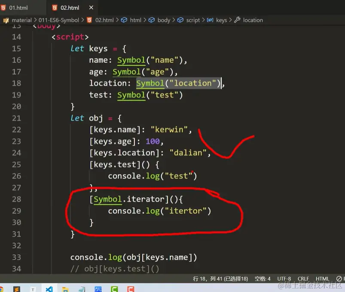The image size is (345, 292).
Task: Expand chevron after keys in breadcrumb
Action: 230,20
